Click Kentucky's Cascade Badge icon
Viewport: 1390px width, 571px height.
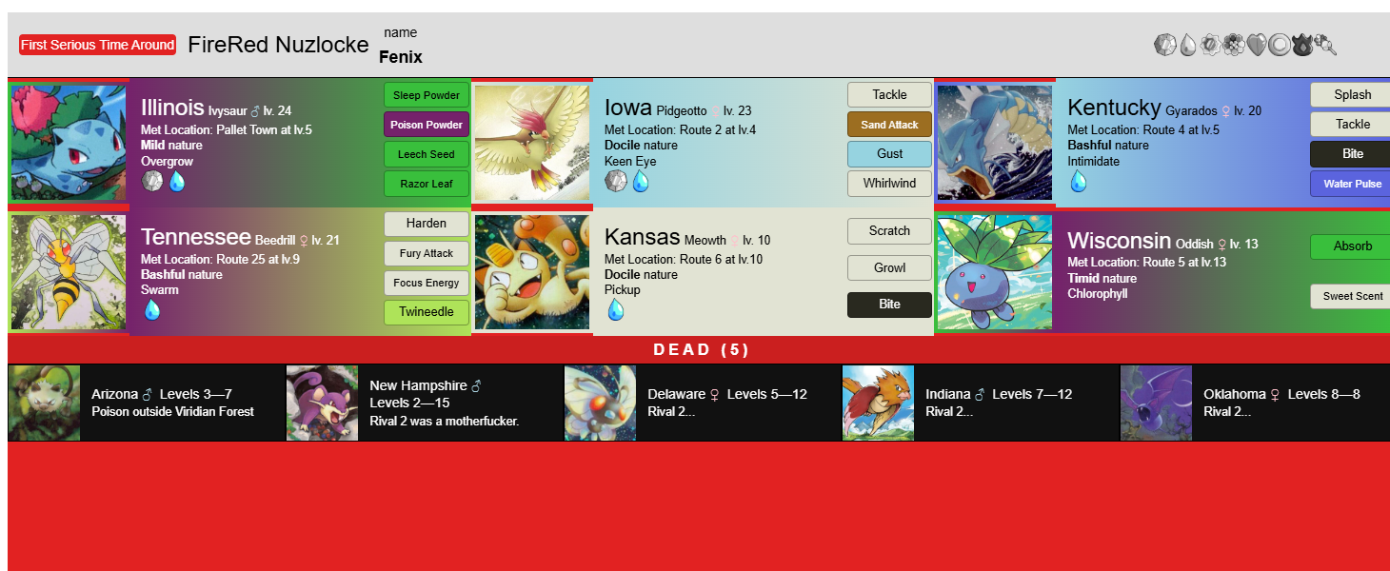[x=1079, y=181]
